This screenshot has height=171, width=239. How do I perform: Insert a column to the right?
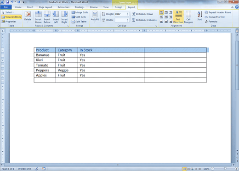64,17
